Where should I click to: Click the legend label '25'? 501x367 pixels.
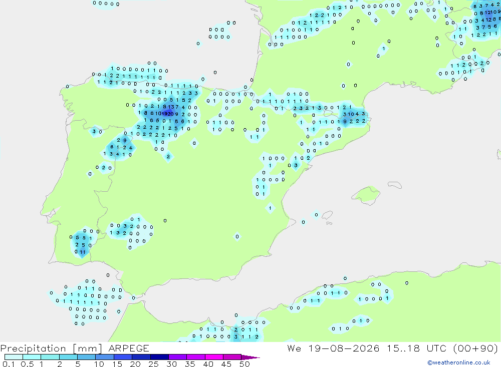[154, 364]
